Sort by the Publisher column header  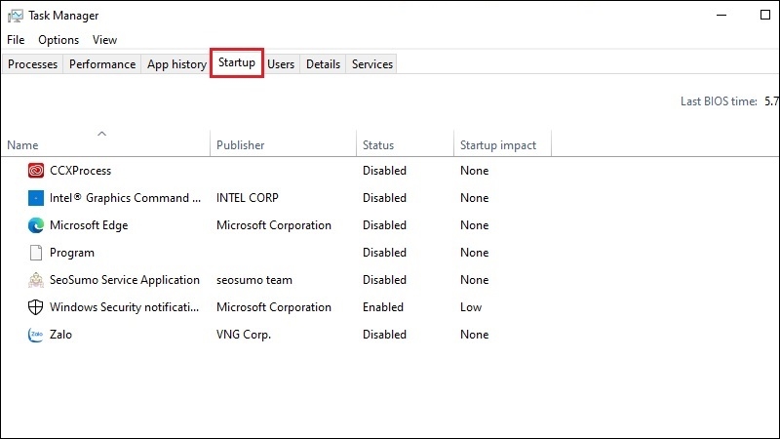tap(241, 145)
